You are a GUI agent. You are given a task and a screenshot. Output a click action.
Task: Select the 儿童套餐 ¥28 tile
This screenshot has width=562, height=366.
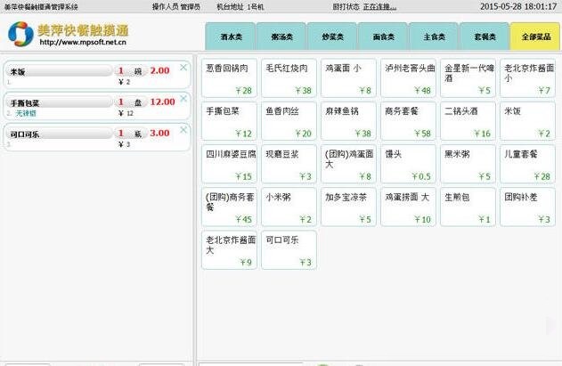[528, 164]
